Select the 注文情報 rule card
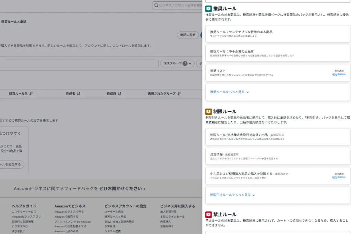Screen dimensions: 351x234 tap(278, 156)
